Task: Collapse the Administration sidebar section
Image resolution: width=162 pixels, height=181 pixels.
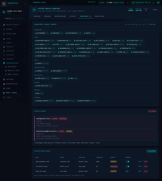Action: [x=25, y=63]
